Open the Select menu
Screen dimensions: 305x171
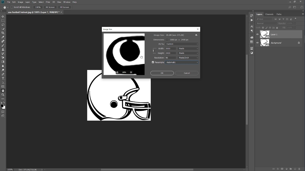tap(41, 2)
